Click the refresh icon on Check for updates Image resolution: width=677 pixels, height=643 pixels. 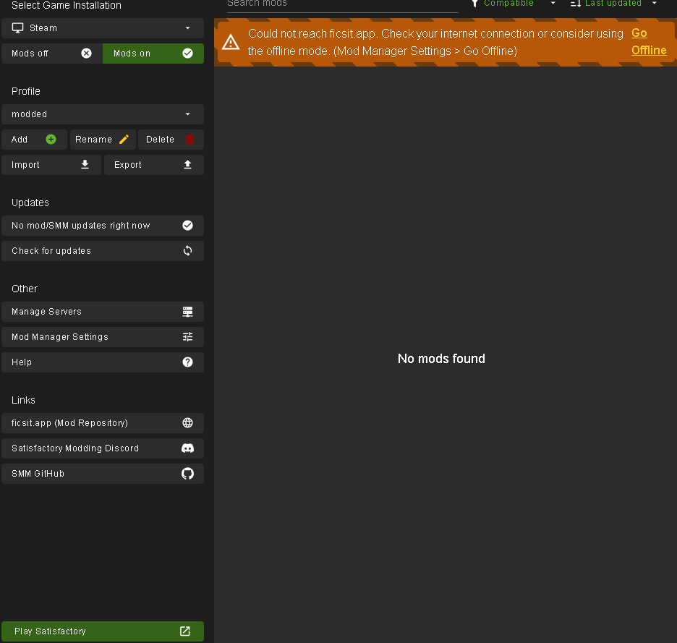[x=187, y=250]
